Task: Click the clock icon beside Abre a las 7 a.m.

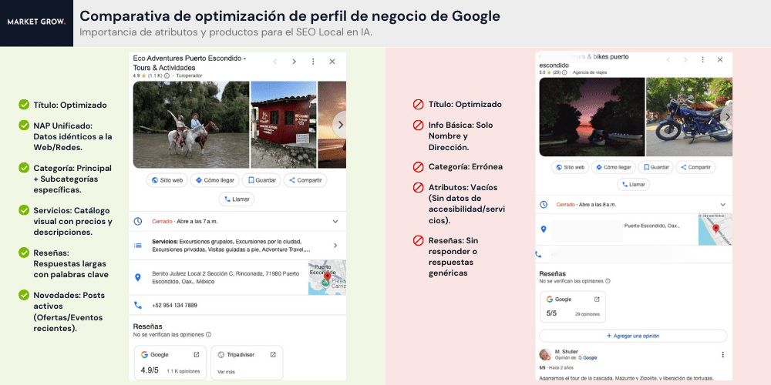Action: tap(138, 222)
